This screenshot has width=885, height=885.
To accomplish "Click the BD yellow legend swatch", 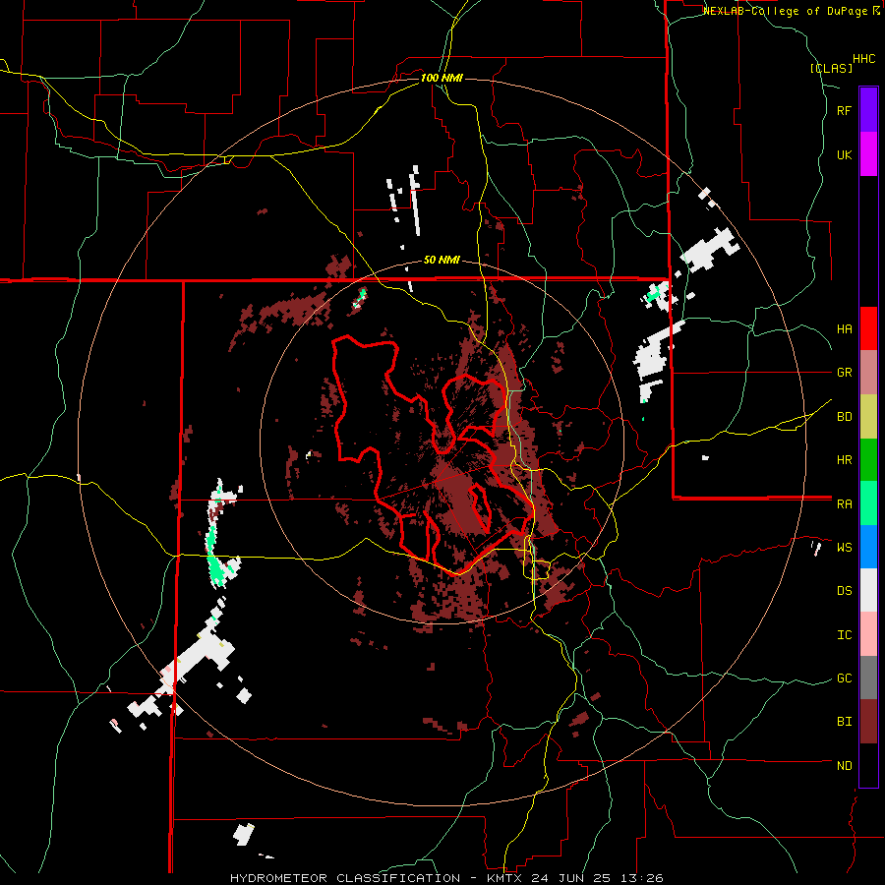I will pyautogui.click(x=868, y=417).
